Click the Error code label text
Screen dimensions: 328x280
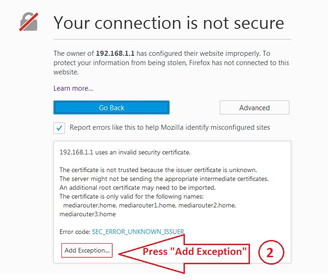click(75, 232)
